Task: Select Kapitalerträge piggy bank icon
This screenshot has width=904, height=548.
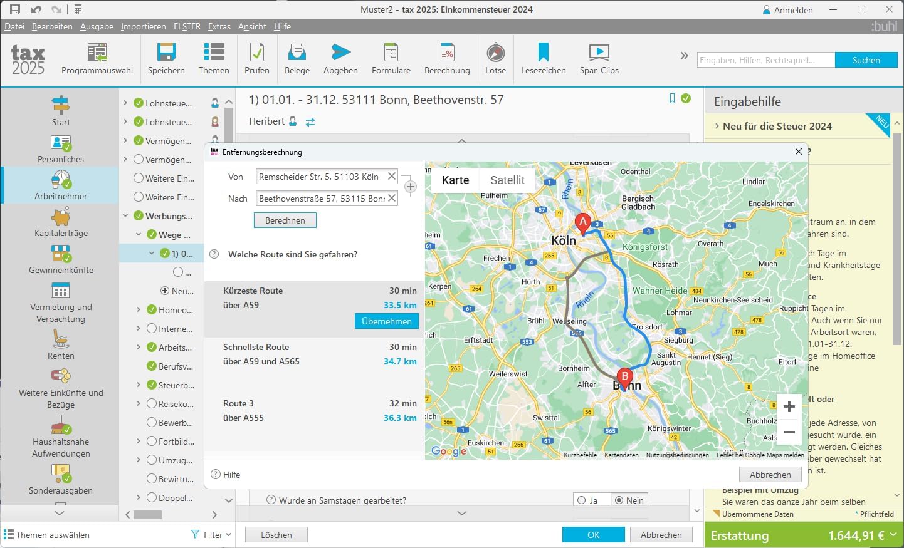Action: click(x=61, y=217)
